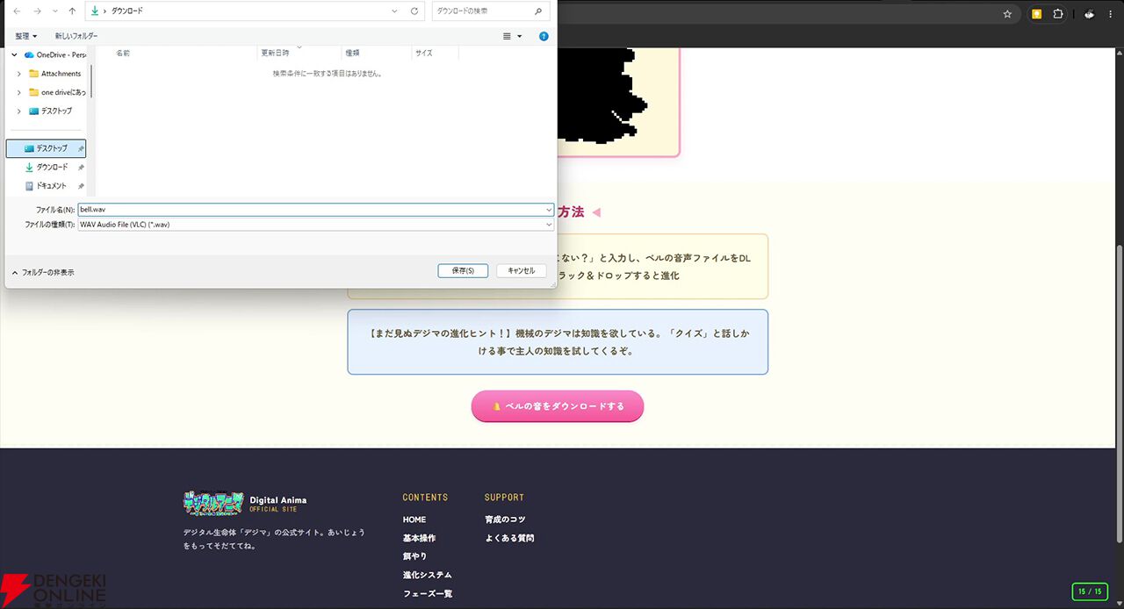Click ベルの音をダウンロードする button
Viewport: 1124px width, 609px height.
pos(558,406)
